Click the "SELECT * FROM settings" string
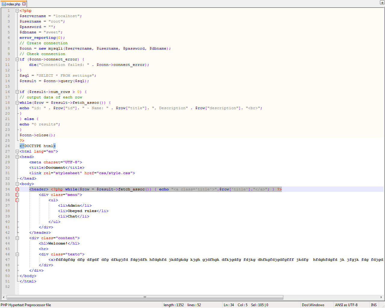The image size is (385, 308). click(x=65, y=75)
